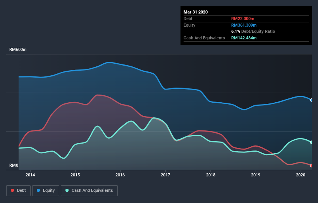The height and width of the screenshot is (203, 318).
Task: Click the Mar 31 2020 tooltip date
Action: coord(196,12)
